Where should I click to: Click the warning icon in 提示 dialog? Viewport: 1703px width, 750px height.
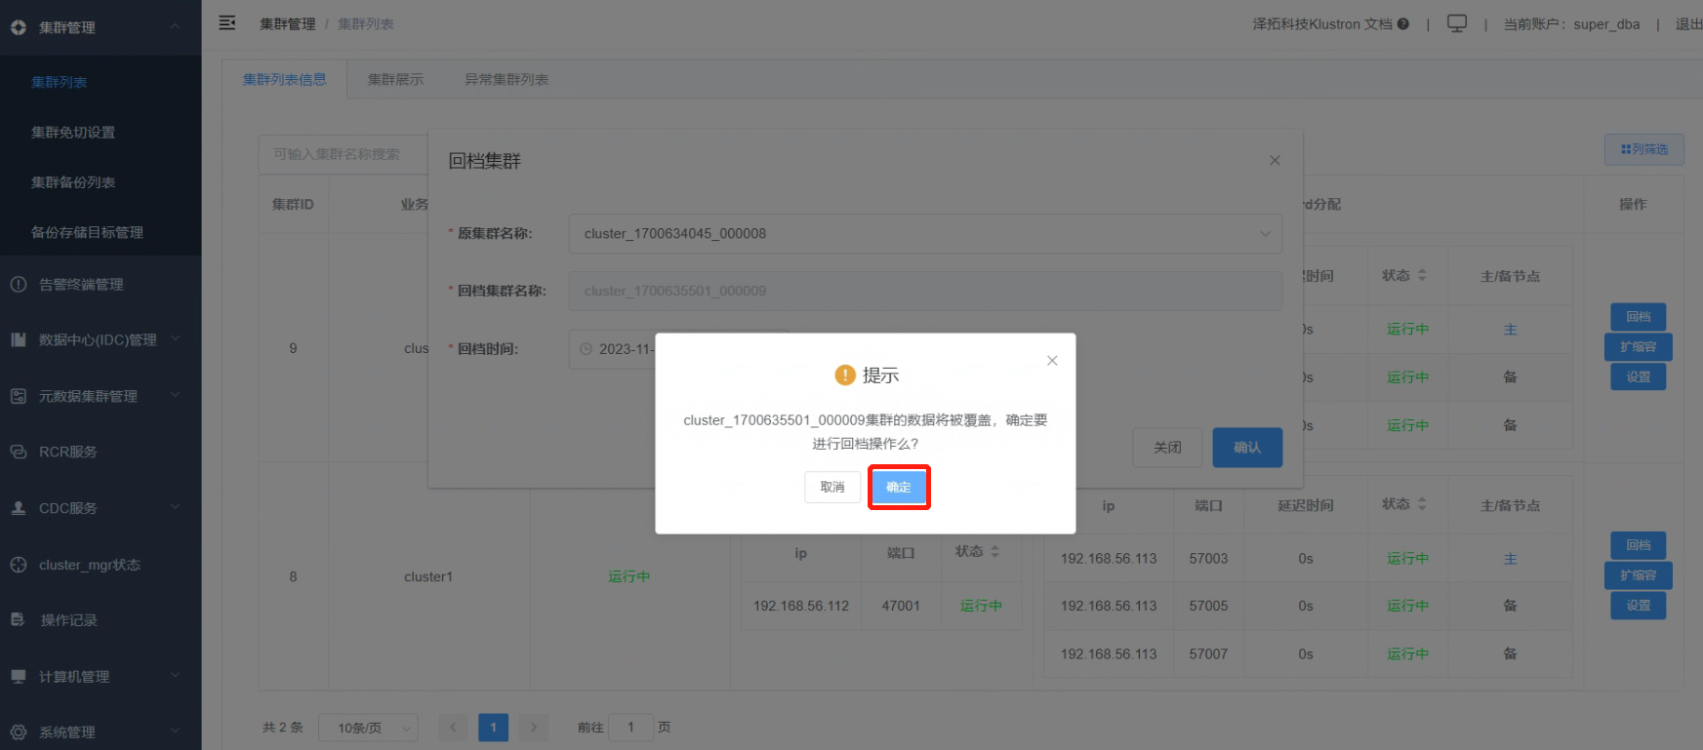845,375
